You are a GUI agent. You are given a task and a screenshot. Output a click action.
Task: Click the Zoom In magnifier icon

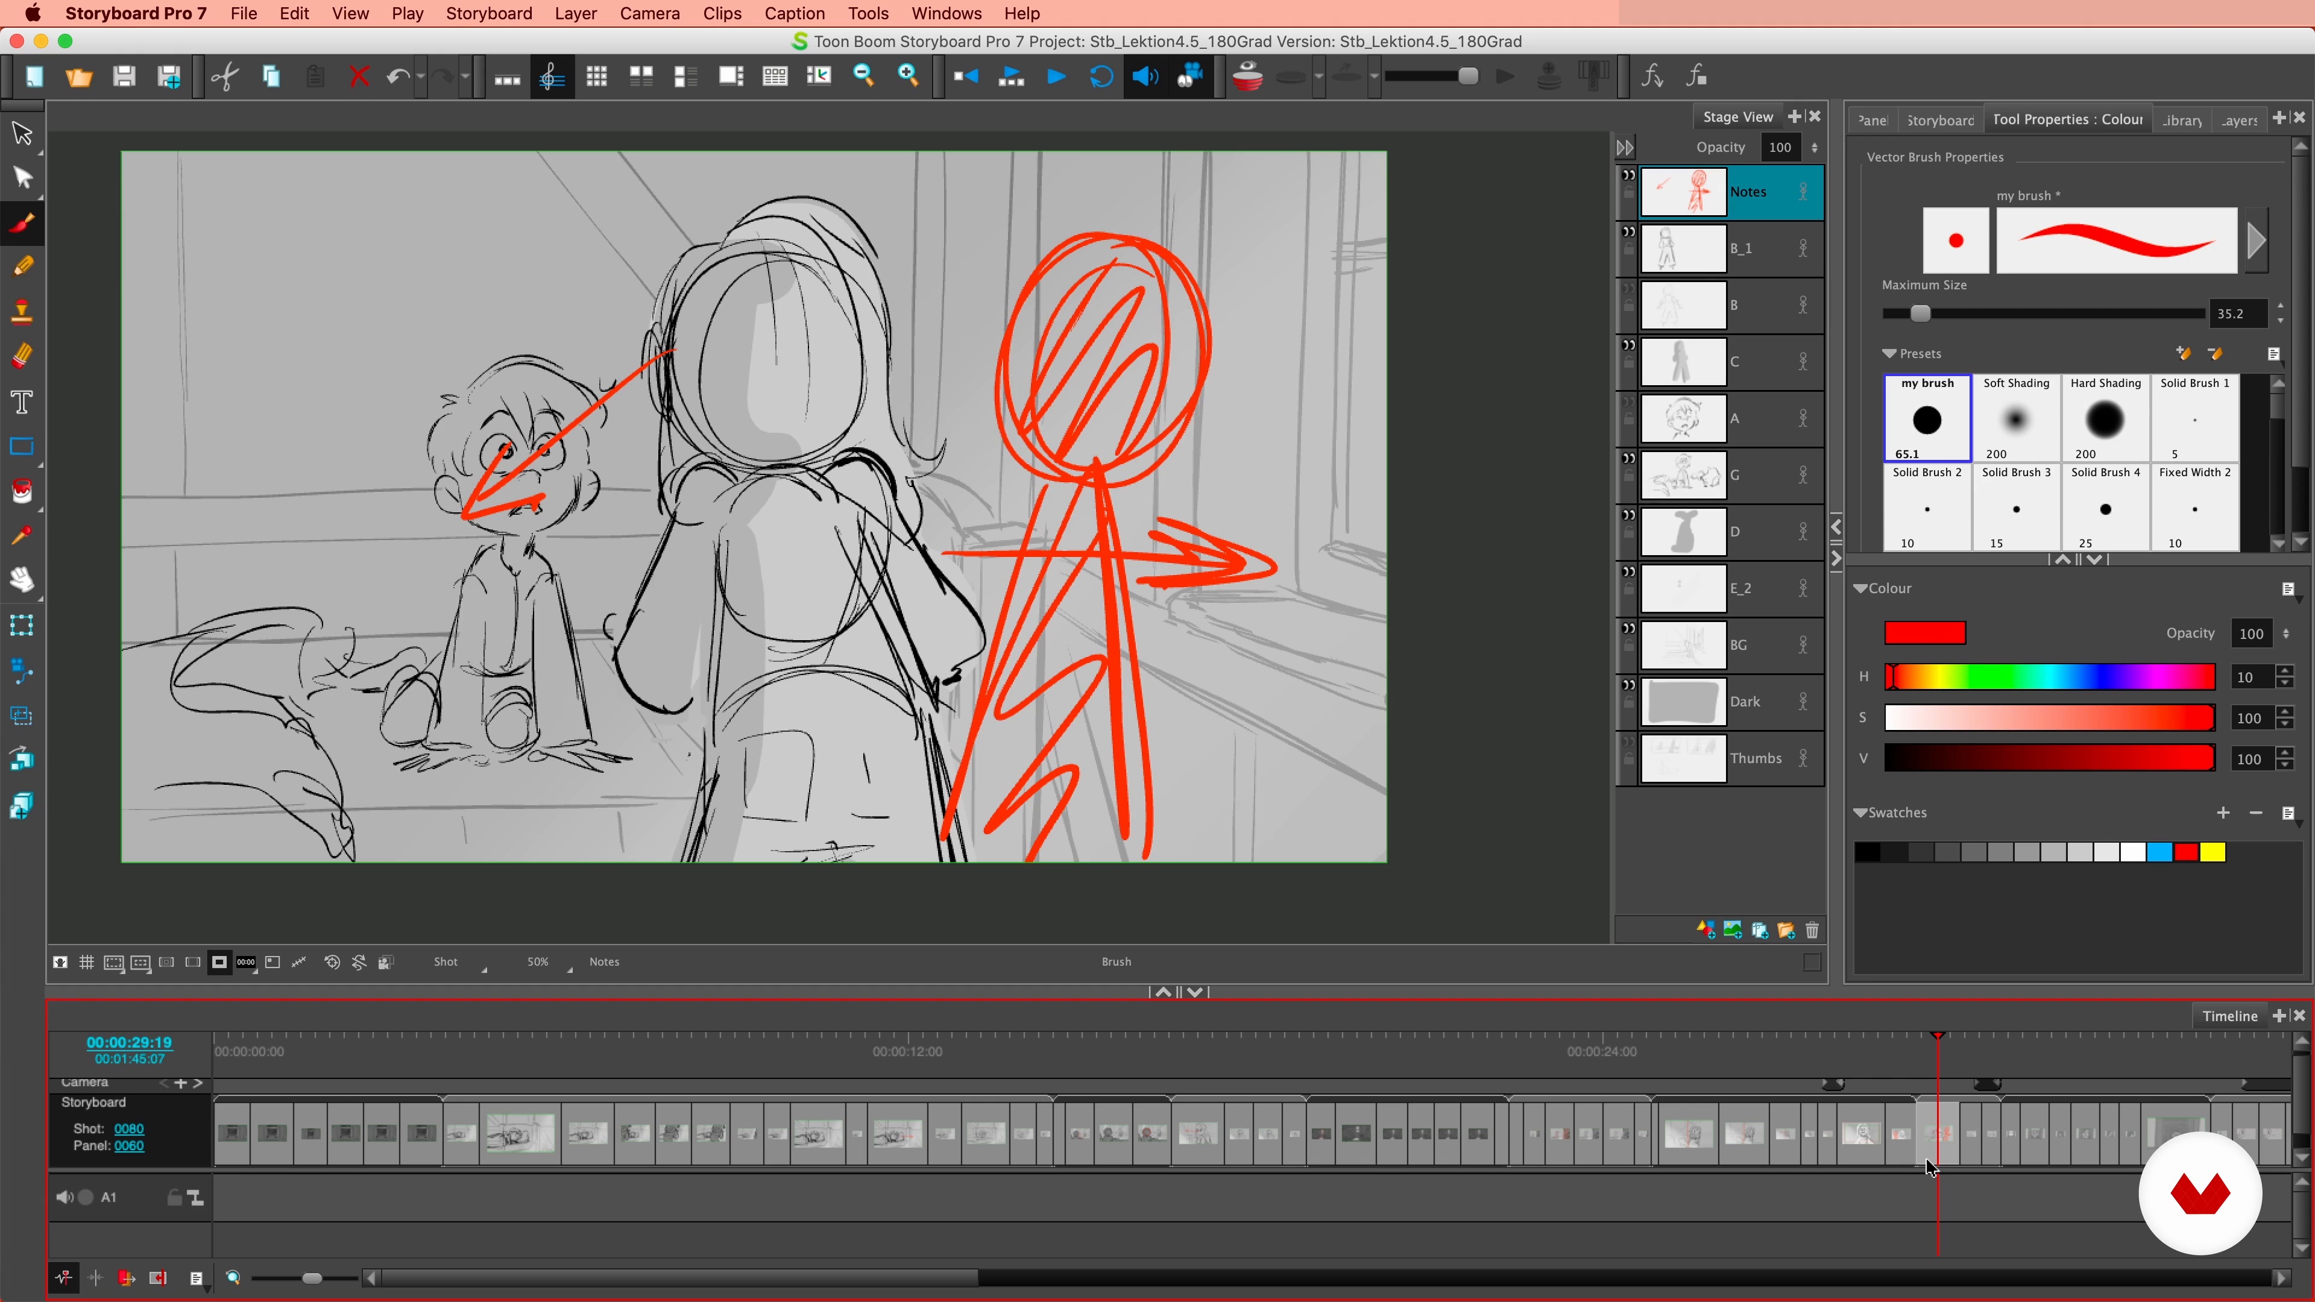click(x=908, y=77)
